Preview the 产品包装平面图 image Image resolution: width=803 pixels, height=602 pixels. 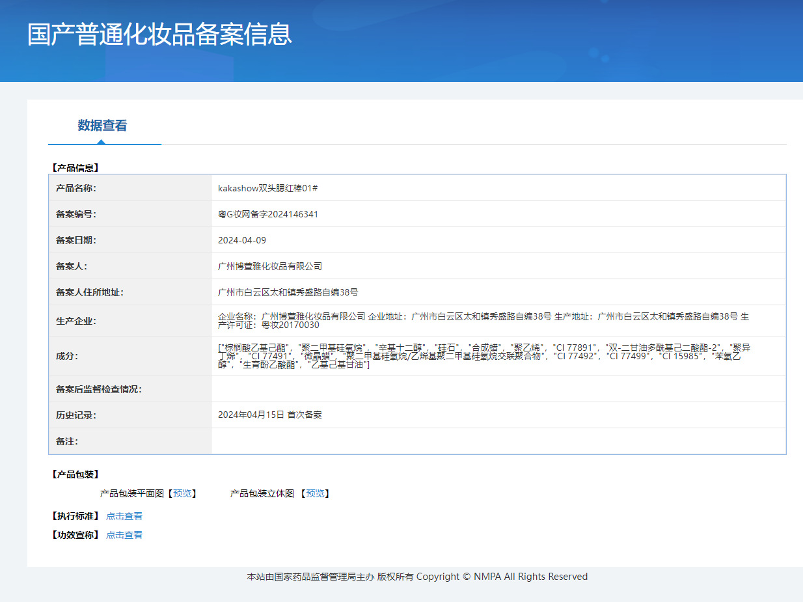pyautogui.click(x=182, y=494)
